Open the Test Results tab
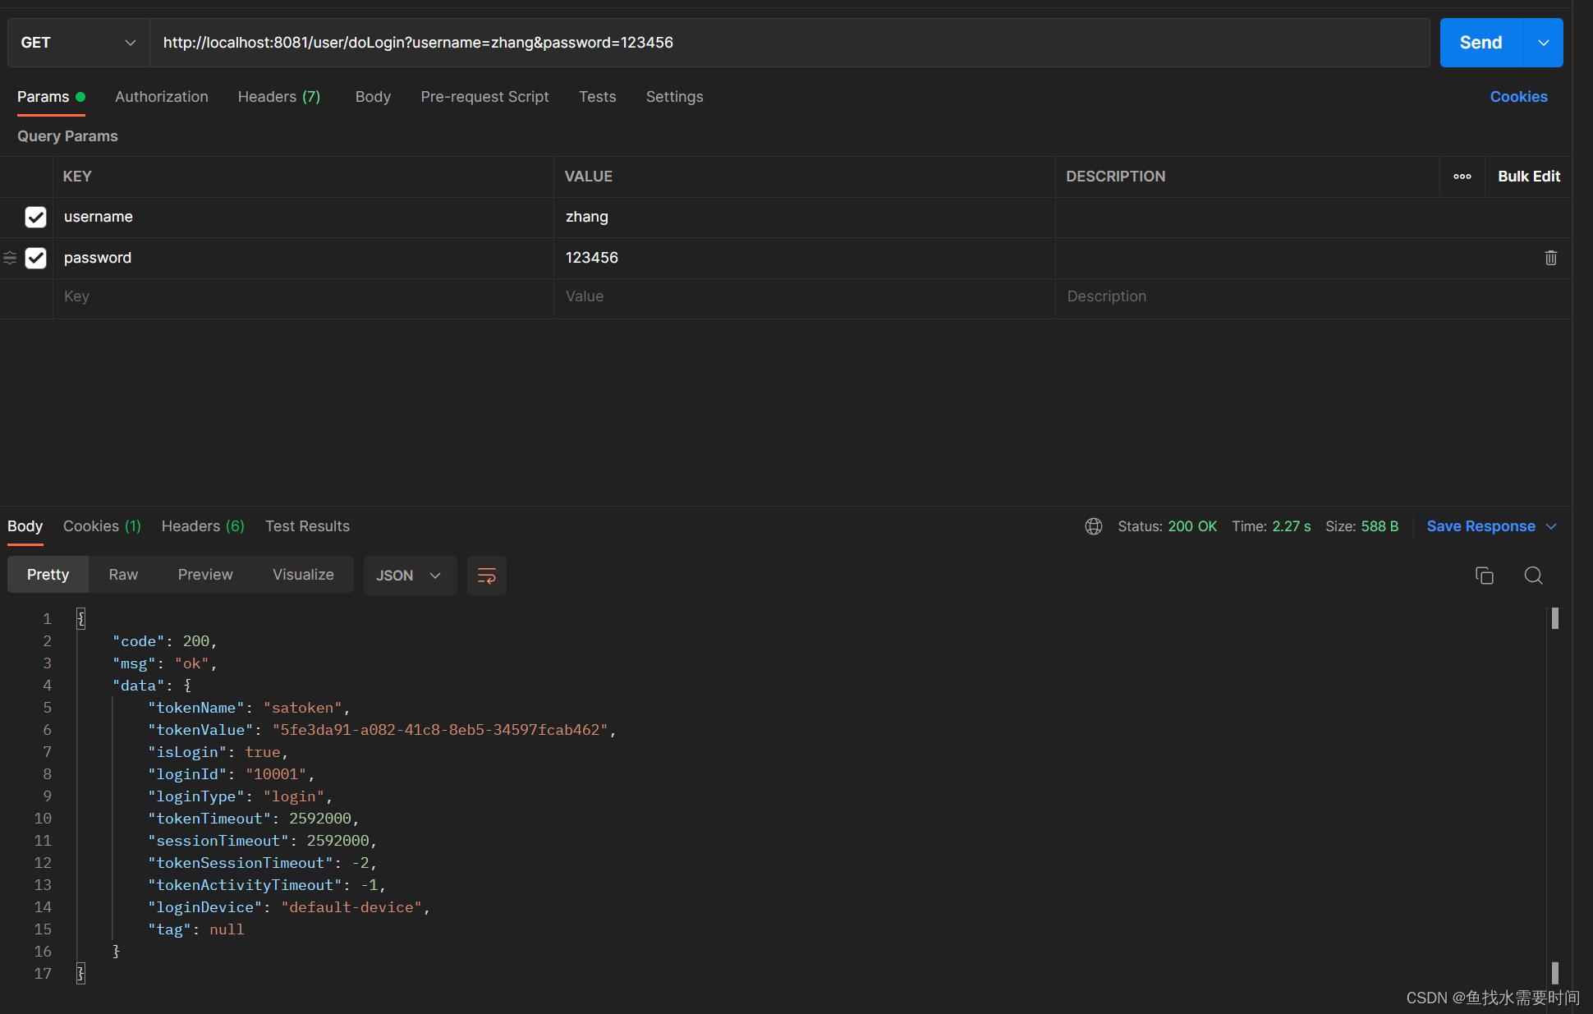 pyautogui.click(x=307, y=526)
